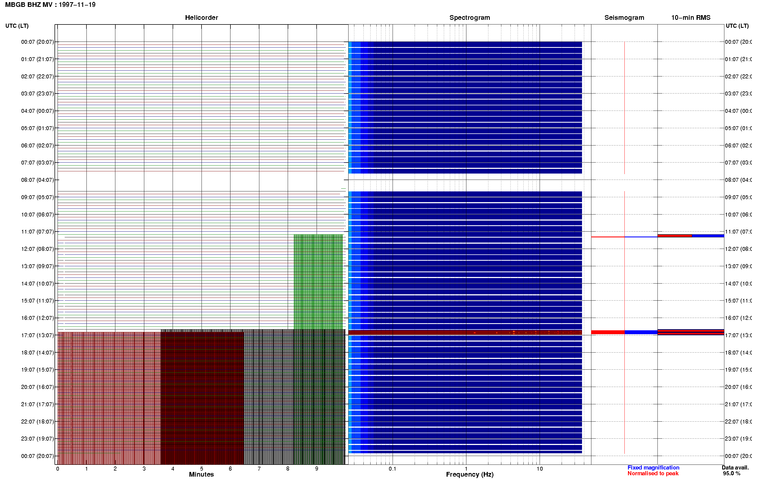
Task: Click the left time label '09:07 (05:07)'
Action: [x=37, y=197]
